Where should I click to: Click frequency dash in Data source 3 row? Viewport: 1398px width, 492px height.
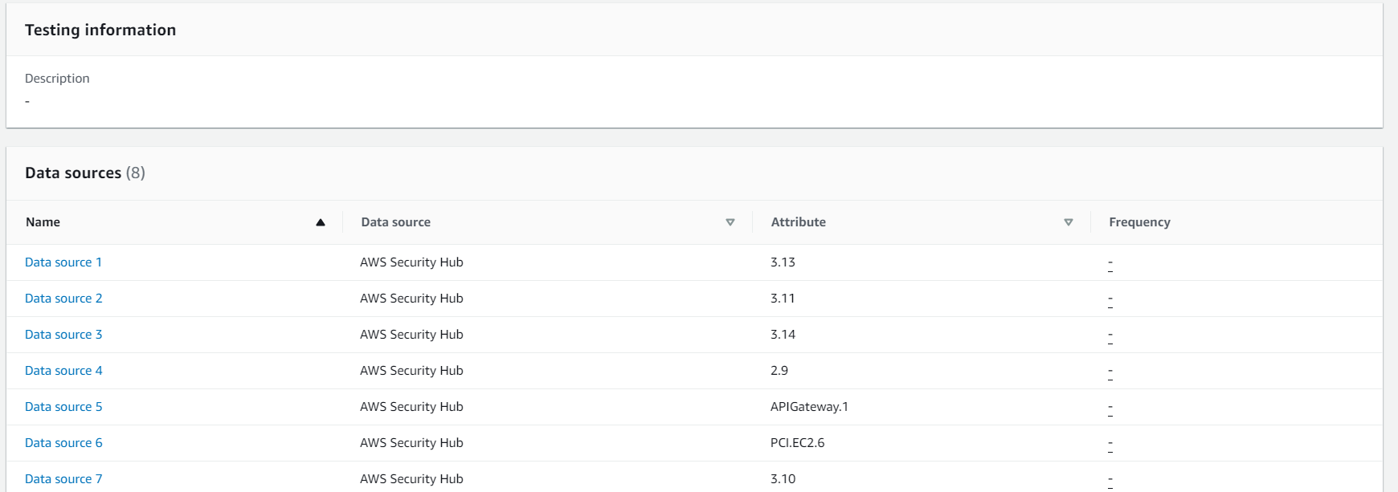pyautogui.click(x=1110, y=336)
